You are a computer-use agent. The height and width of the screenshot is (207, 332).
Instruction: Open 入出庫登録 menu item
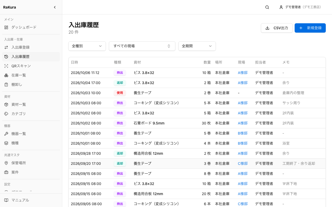31,47
